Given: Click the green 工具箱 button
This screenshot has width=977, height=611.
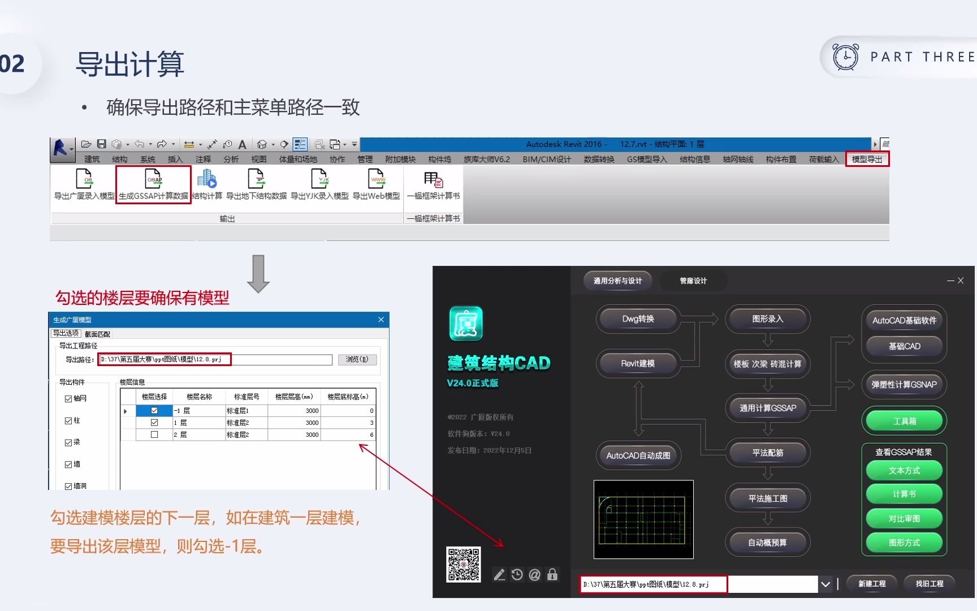Looking at the screenshot, I should [x=904, y=421].
